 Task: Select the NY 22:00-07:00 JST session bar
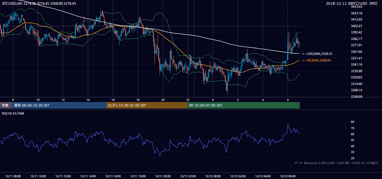coord(244,105)
